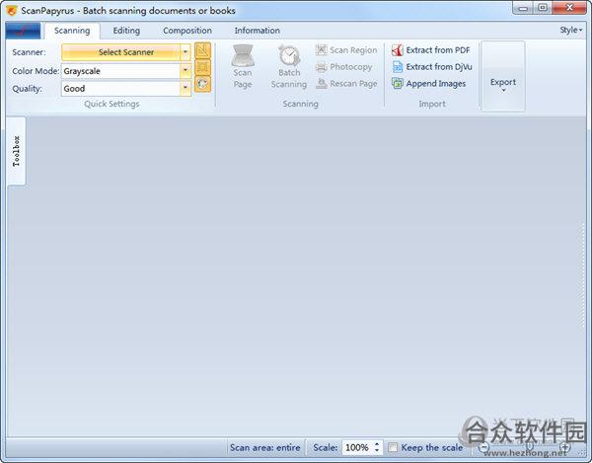Open the Style dropdown menu
The width and height of the screenshot is (592, 463).
pyautogui.click(x=571, y=30)
